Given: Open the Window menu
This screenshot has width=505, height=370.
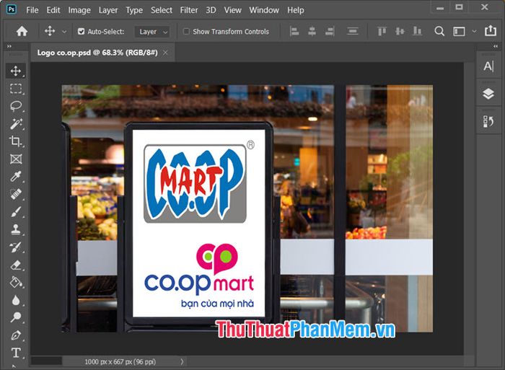Looking at the screenshot, I should point(264,10).
